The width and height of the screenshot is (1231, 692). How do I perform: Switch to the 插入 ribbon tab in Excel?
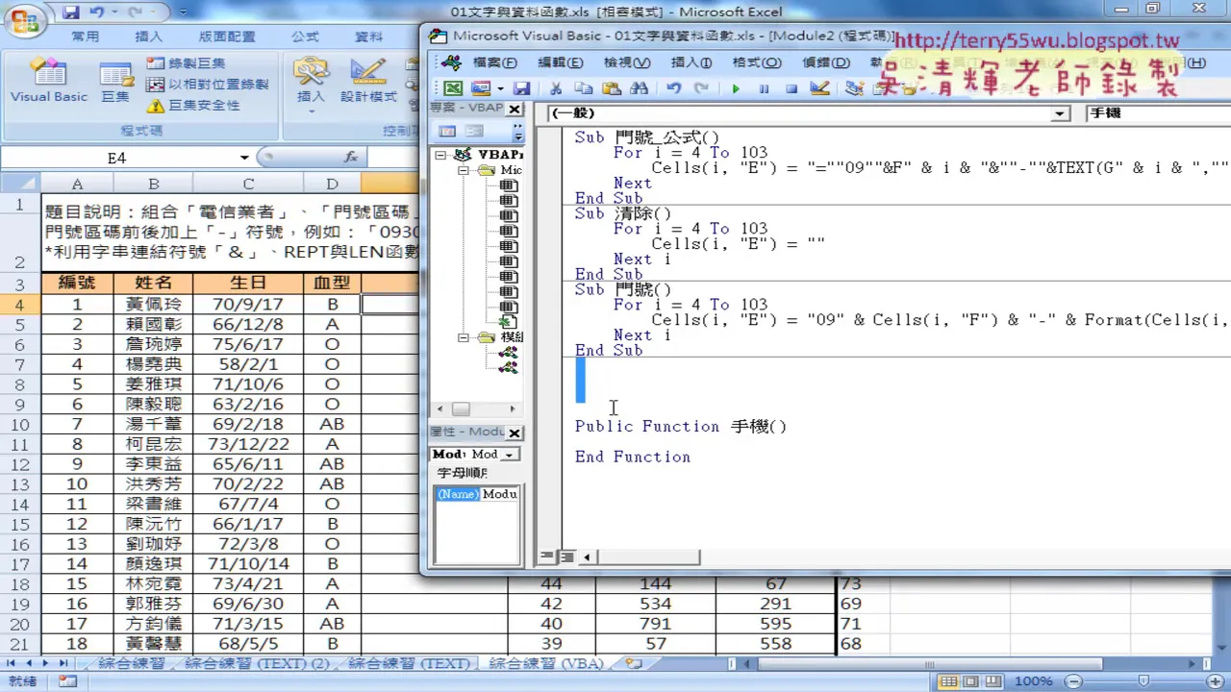click(x=148, y=37)
